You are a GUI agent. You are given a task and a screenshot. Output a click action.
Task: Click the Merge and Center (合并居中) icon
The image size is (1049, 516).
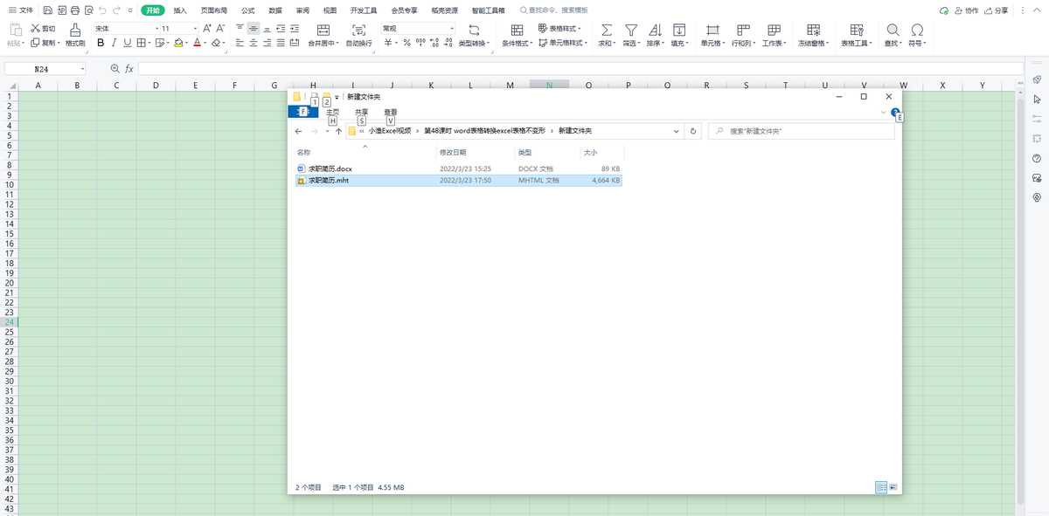323,30
